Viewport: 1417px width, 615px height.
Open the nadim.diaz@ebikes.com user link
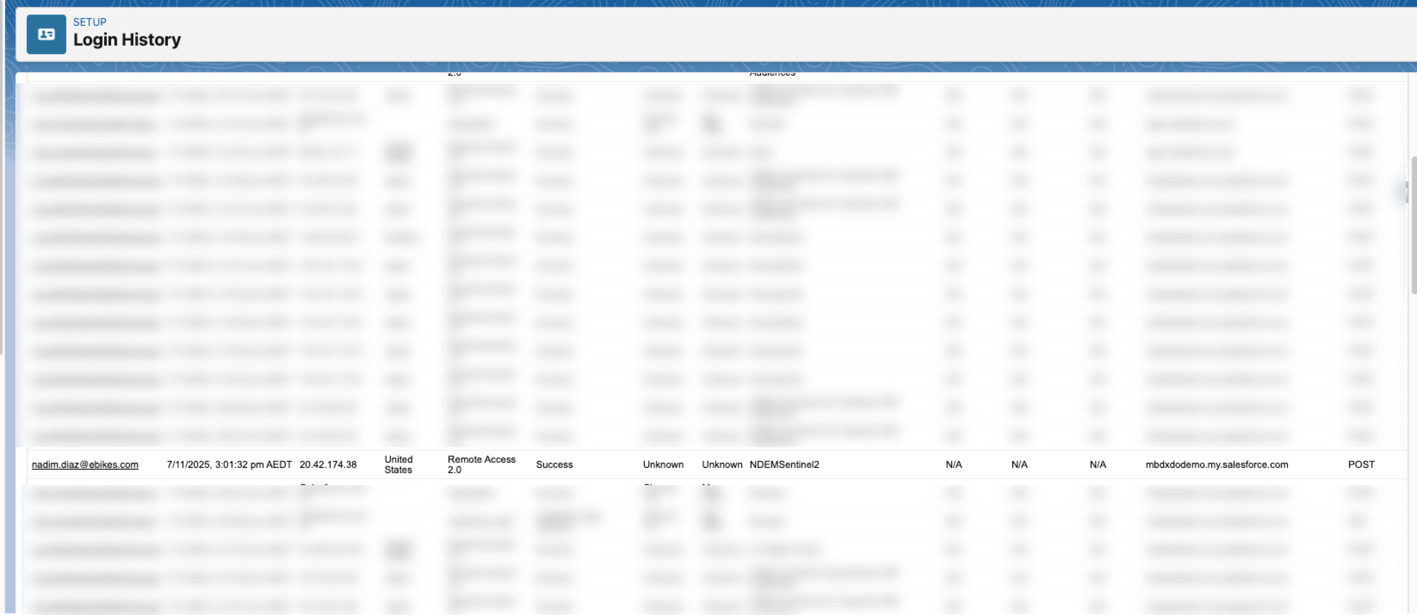pyautogui.click(x=85, y=464)
